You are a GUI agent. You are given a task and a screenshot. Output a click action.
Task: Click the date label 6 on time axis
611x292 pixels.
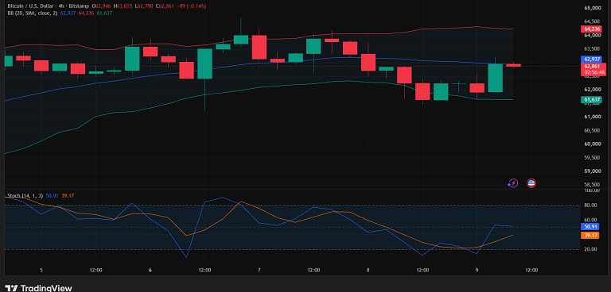150,271
